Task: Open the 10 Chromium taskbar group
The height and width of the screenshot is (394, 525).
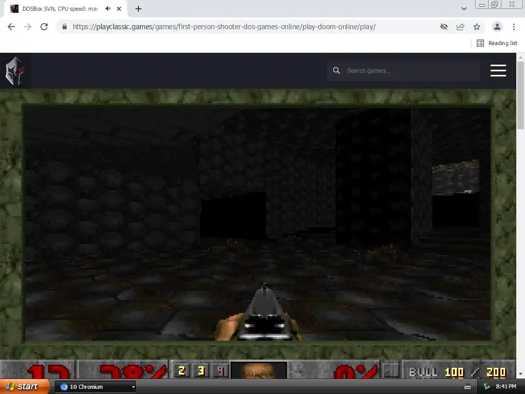Action: 95,387
